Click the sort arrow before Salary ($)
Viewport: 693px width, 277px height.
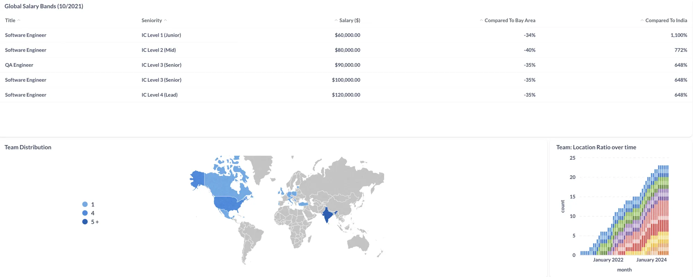coord(336,20)
